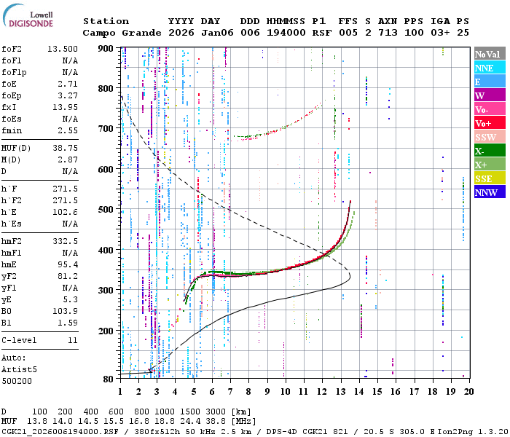
Task: Select the X- dark green legend entry
Action: (489, 151)
